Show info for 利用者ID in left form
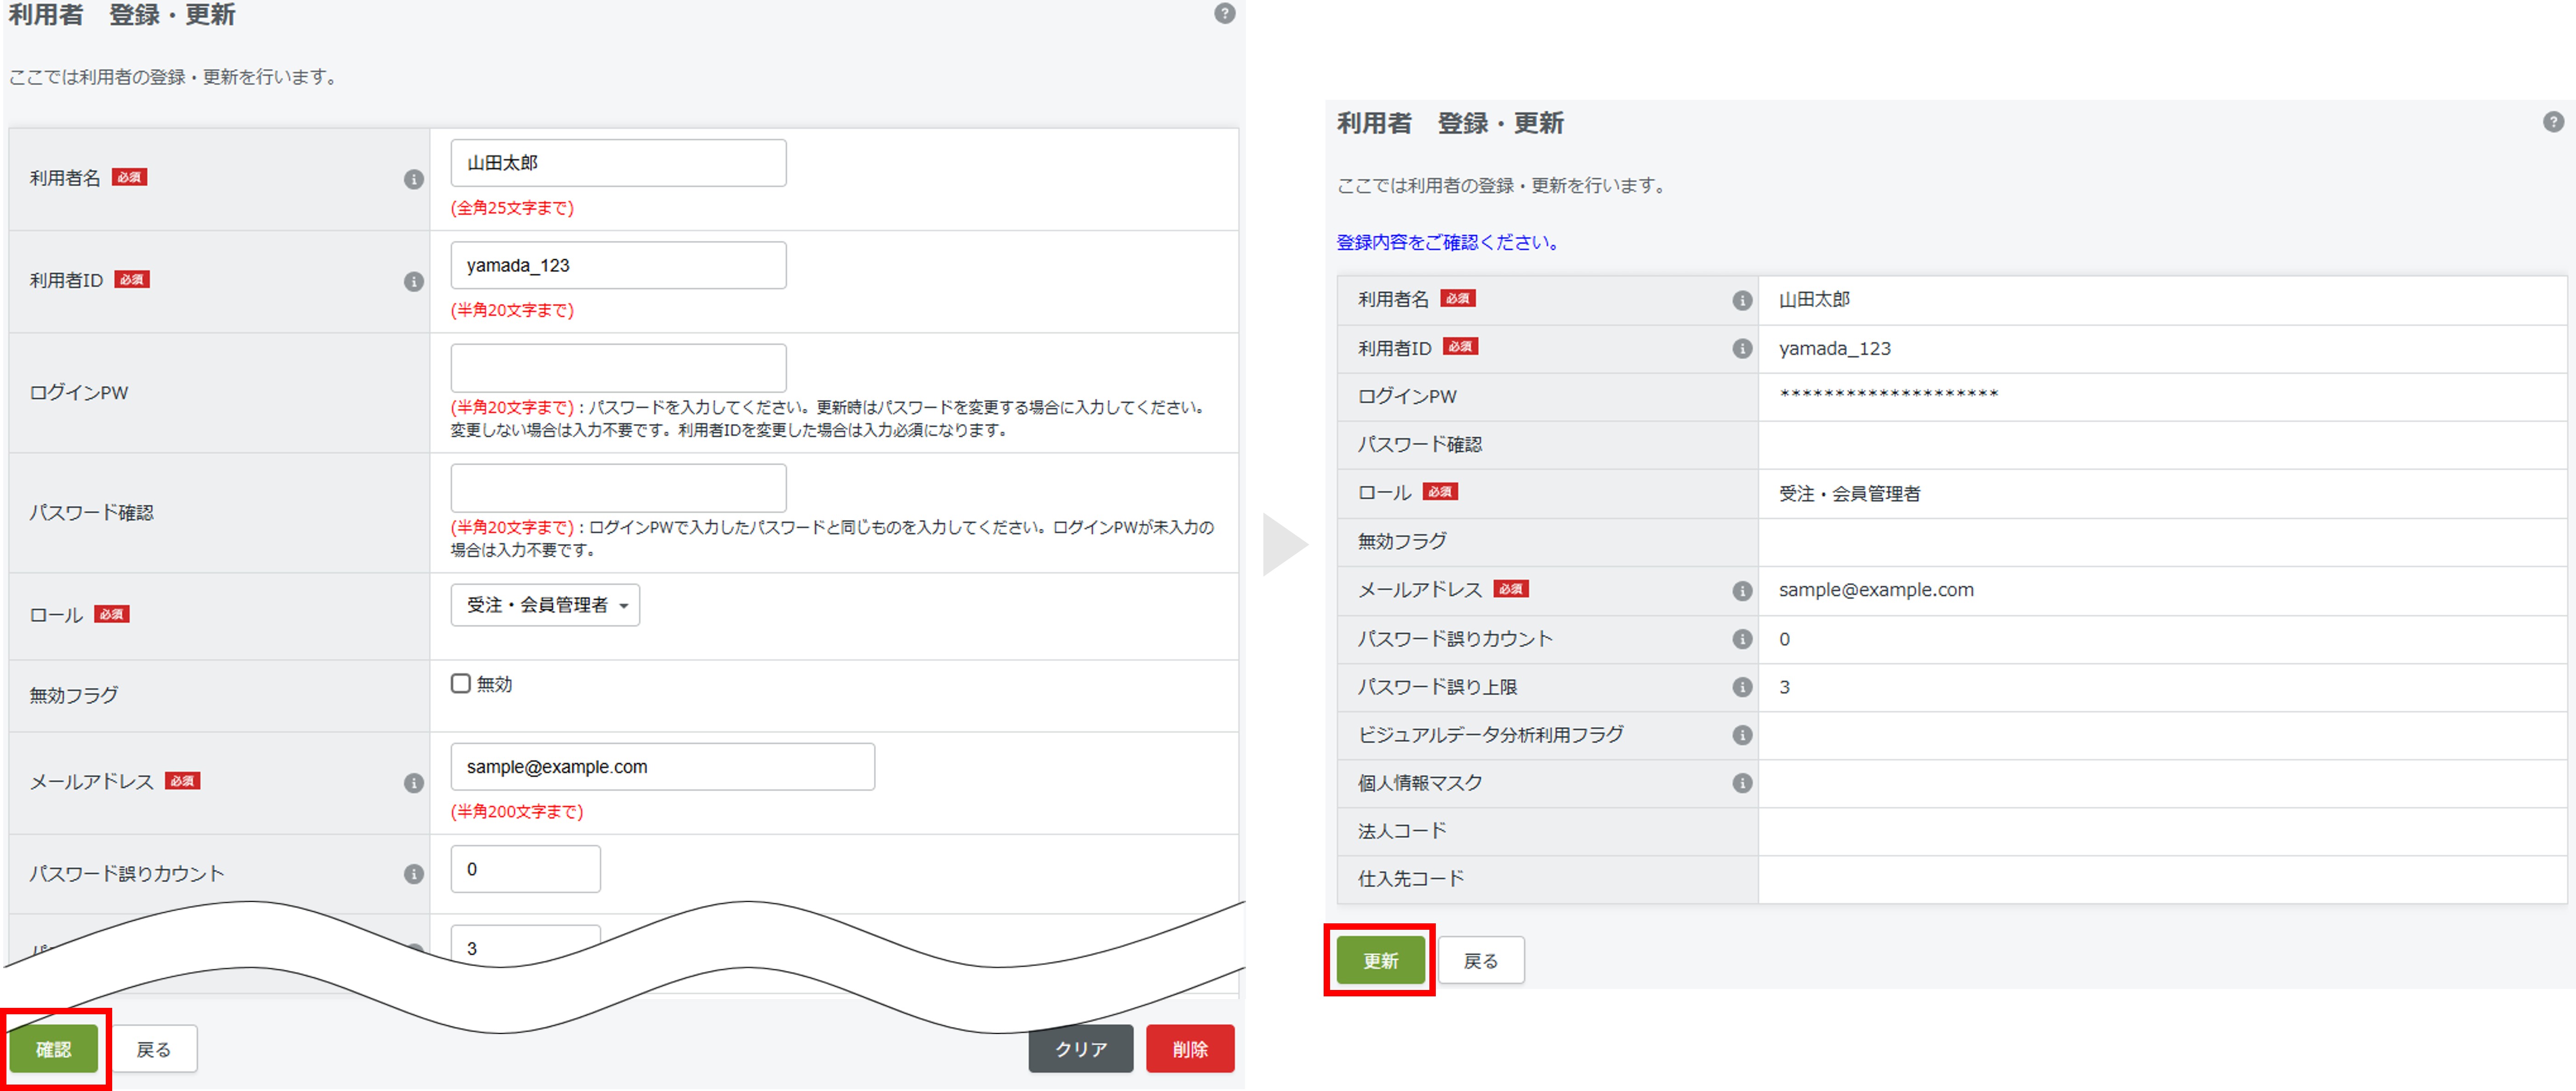2576x1091 pixels. click(414, 282)
